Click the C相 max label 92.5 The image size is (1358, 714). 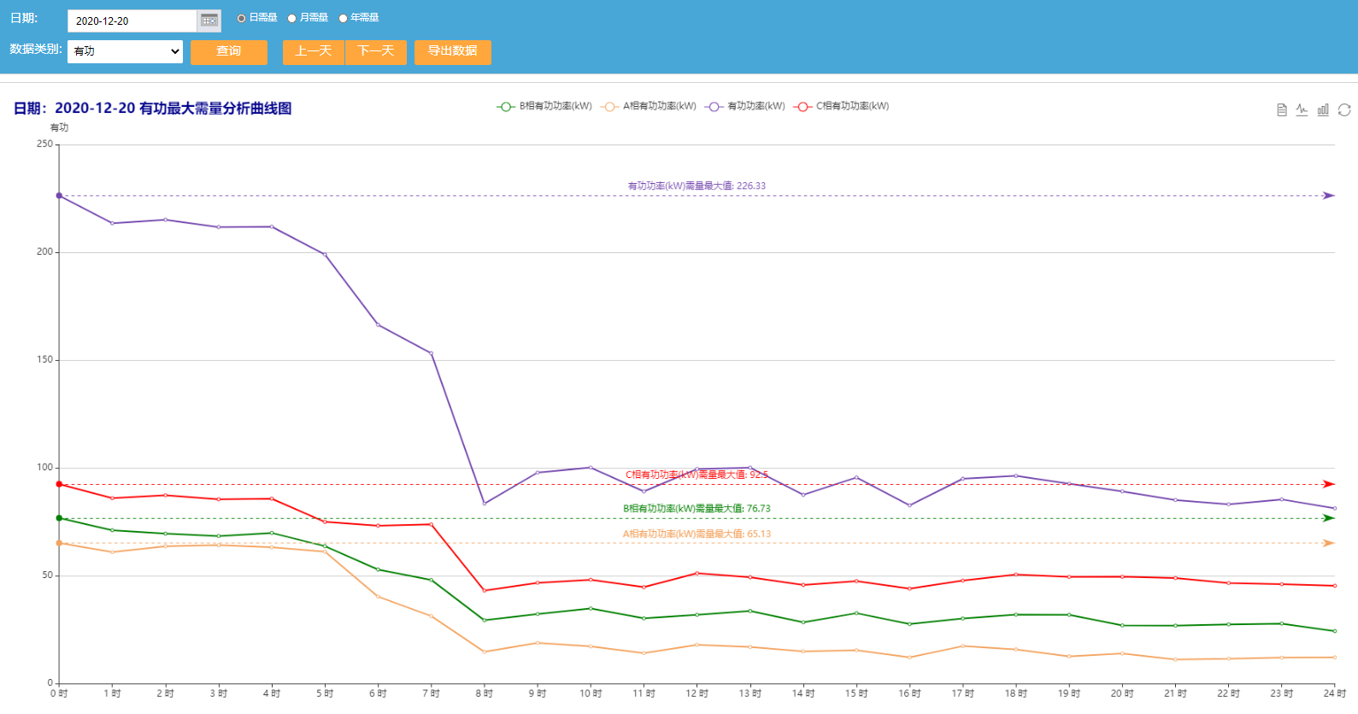point(697,475)
